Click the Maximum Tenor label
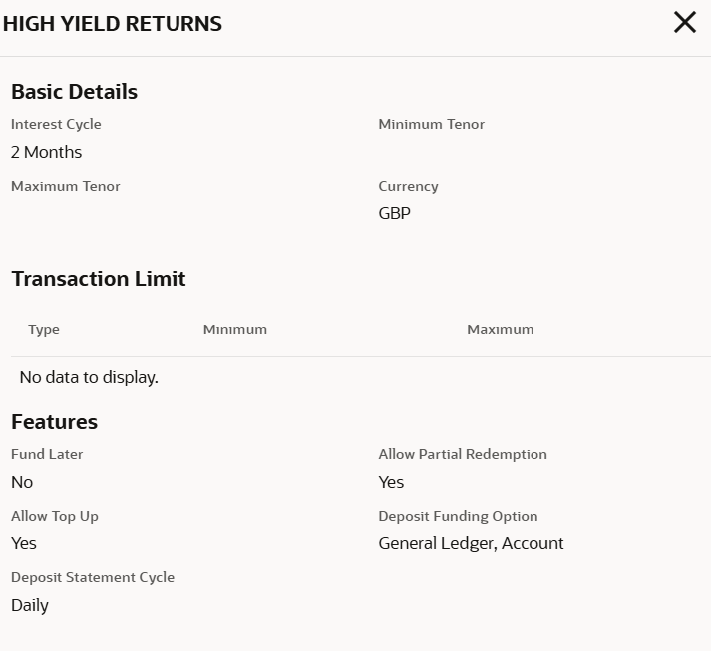This screenshot has height=651, width=711. 65,186
